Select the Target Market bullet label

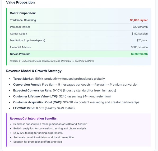coord(24,79)
